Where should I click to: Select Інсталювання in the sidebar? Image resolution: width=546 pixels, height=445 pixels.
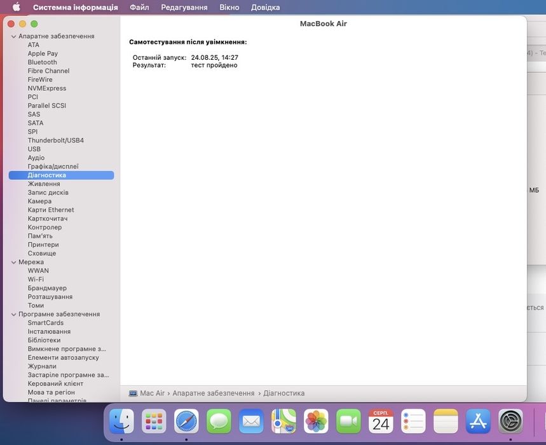click(49, 331)
